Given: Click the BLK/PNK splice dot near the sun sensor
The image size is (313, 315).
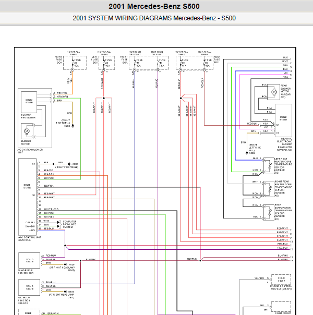Looking at the screenshot, I should coord(80,261).
